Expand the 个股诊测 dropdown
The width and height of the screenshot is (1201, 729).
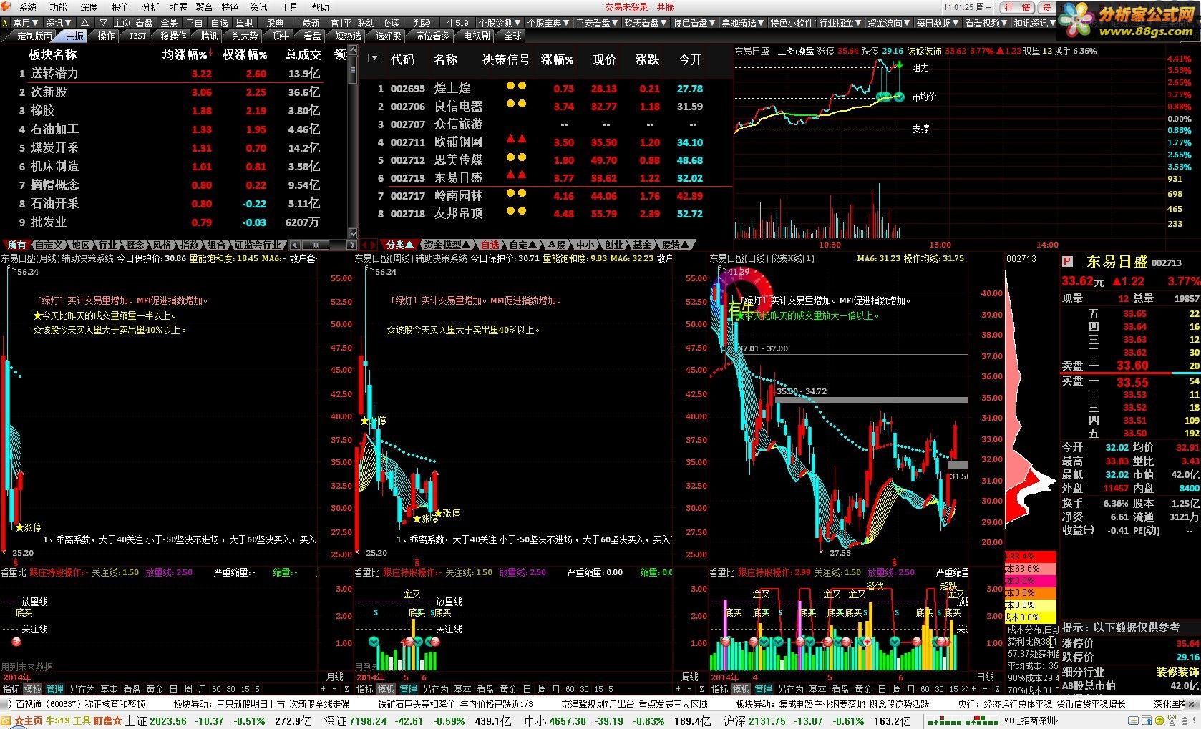click(500, 23)
